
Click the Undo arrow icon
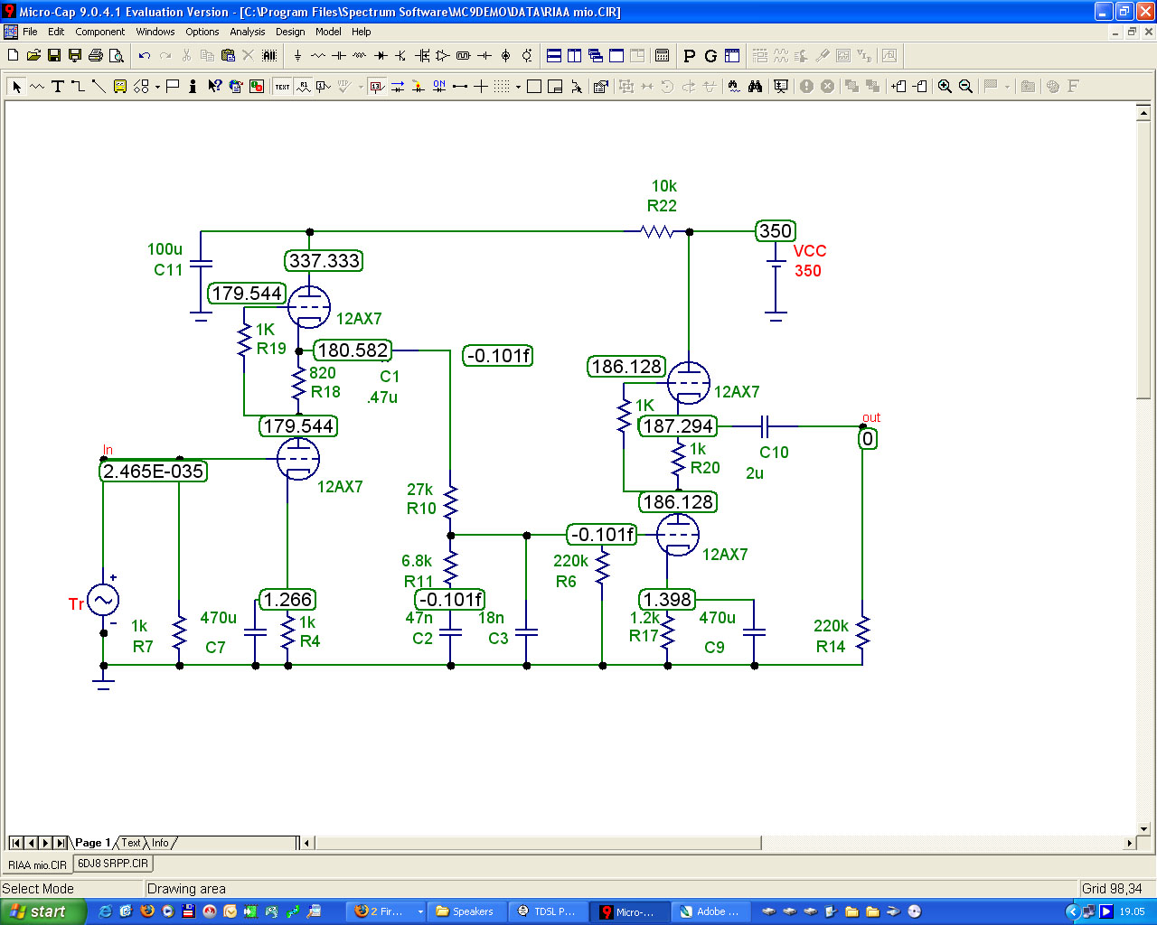pyautogui.click(x=145, y=56)
